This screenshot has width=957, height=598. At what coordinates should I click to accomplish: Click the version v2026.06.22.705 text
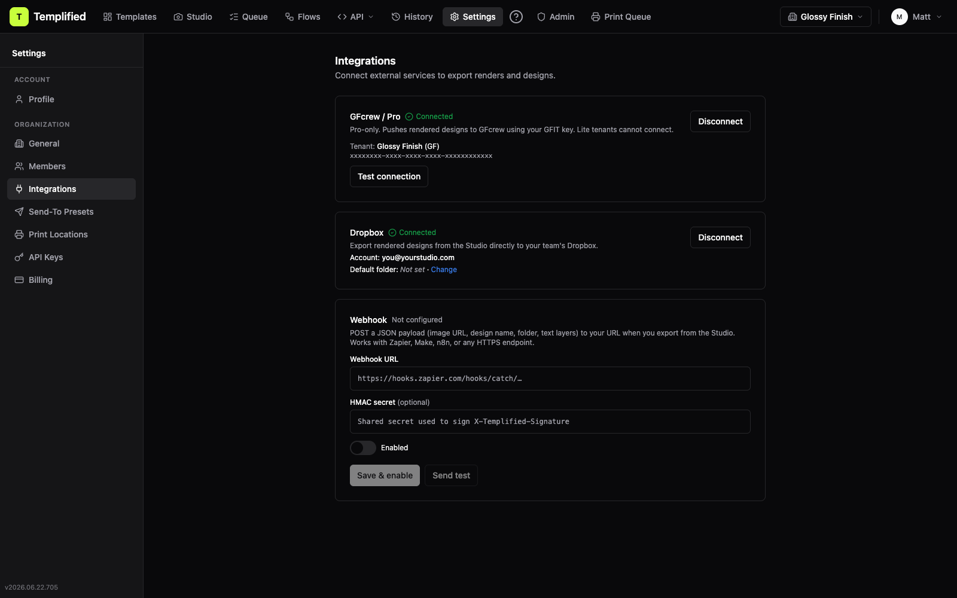32,587
